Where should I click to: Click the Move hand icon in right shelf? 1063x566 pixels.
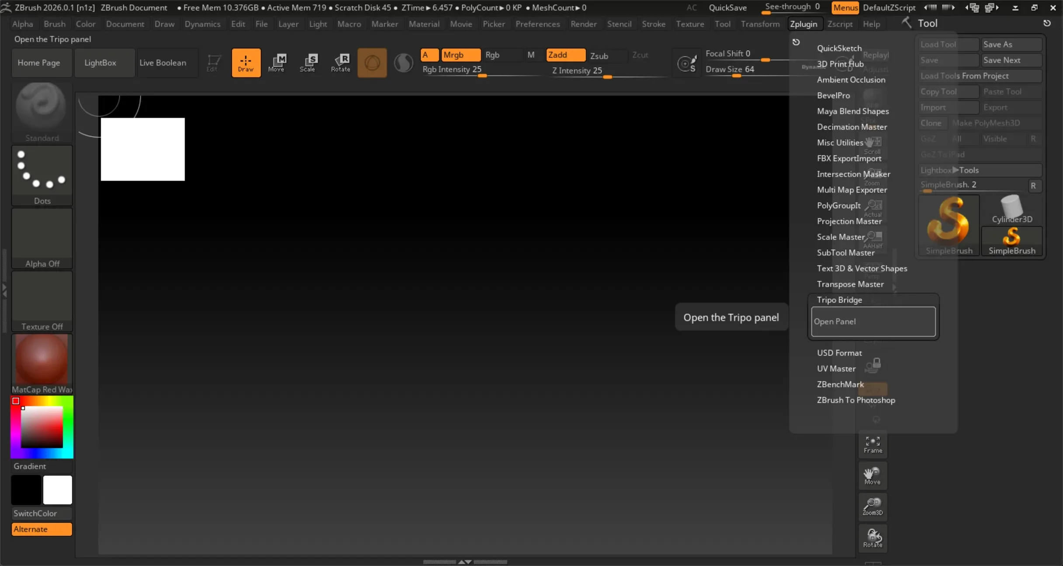point(873,475)
